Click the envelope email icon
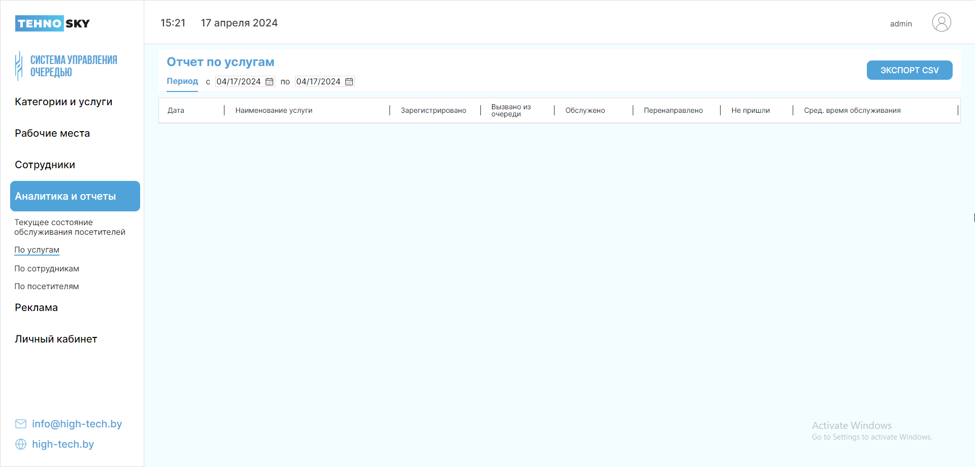This screenshot has height=467, width=975. coord(21,424)
